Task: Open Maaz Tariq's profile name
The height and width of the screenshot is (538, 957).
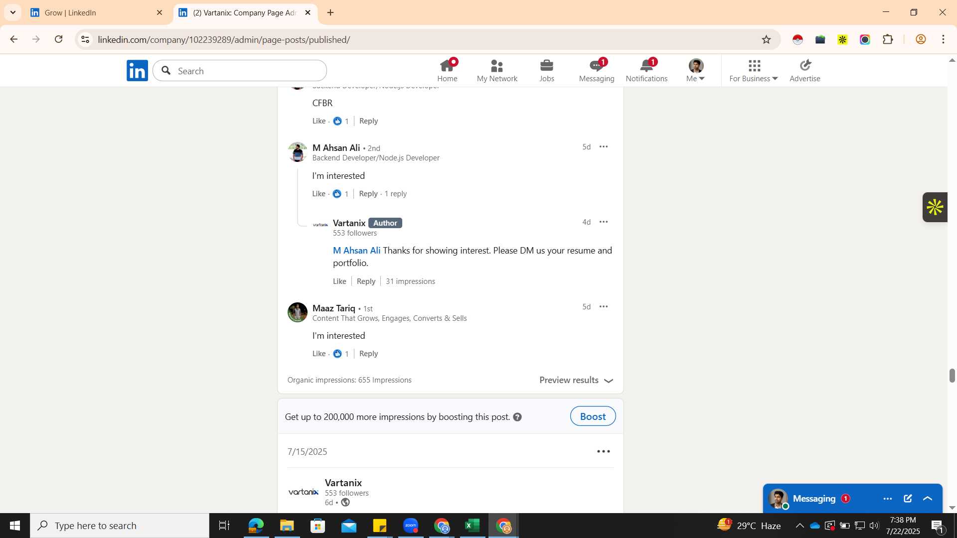Action: click(333, 308)
